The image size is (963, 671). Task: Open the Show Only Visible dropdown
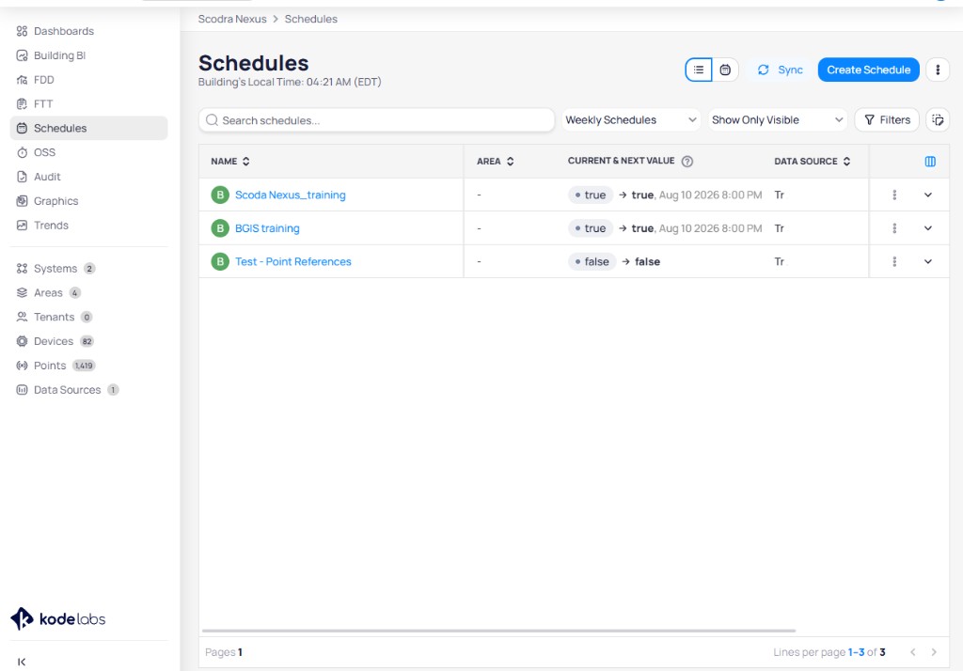[x=778, y=120]
